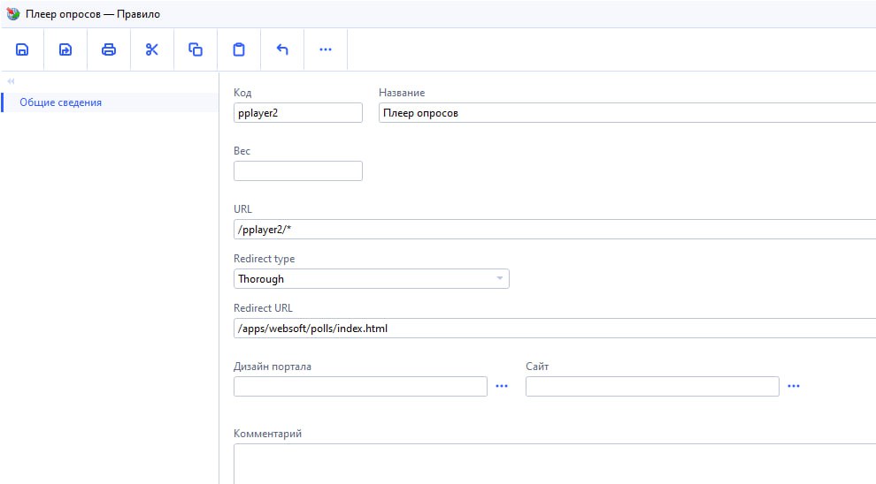
Task: Click the Cut scissors icon
Action: [152, 49]
